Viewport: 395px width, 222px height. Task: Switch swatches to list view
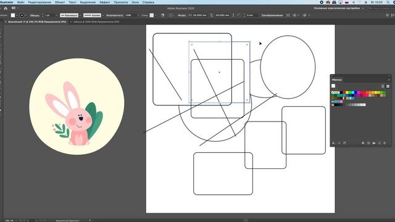(x=383, y=86)
